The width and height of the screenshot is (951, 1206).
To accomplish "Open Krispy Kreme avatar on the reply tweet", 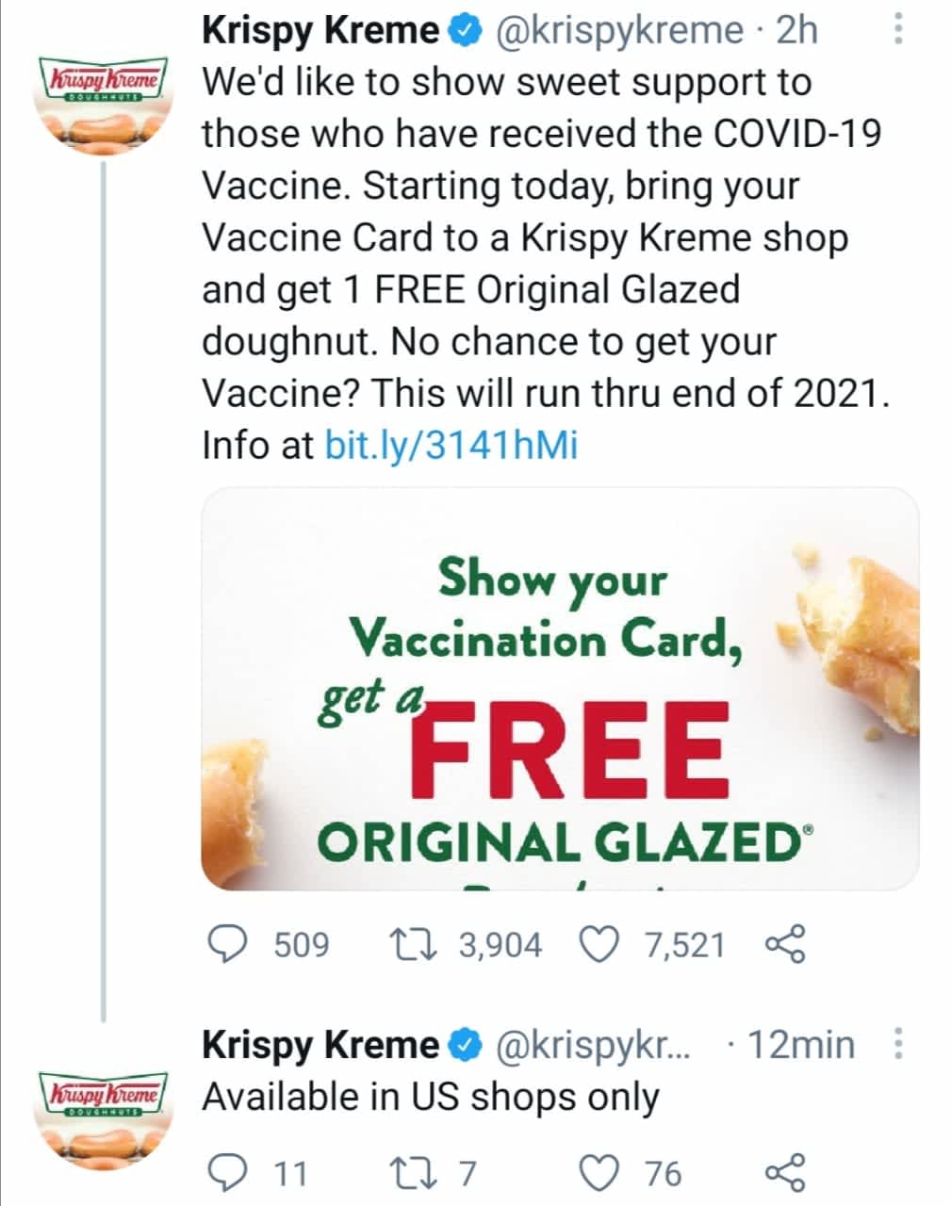I will coord(102,1116).
